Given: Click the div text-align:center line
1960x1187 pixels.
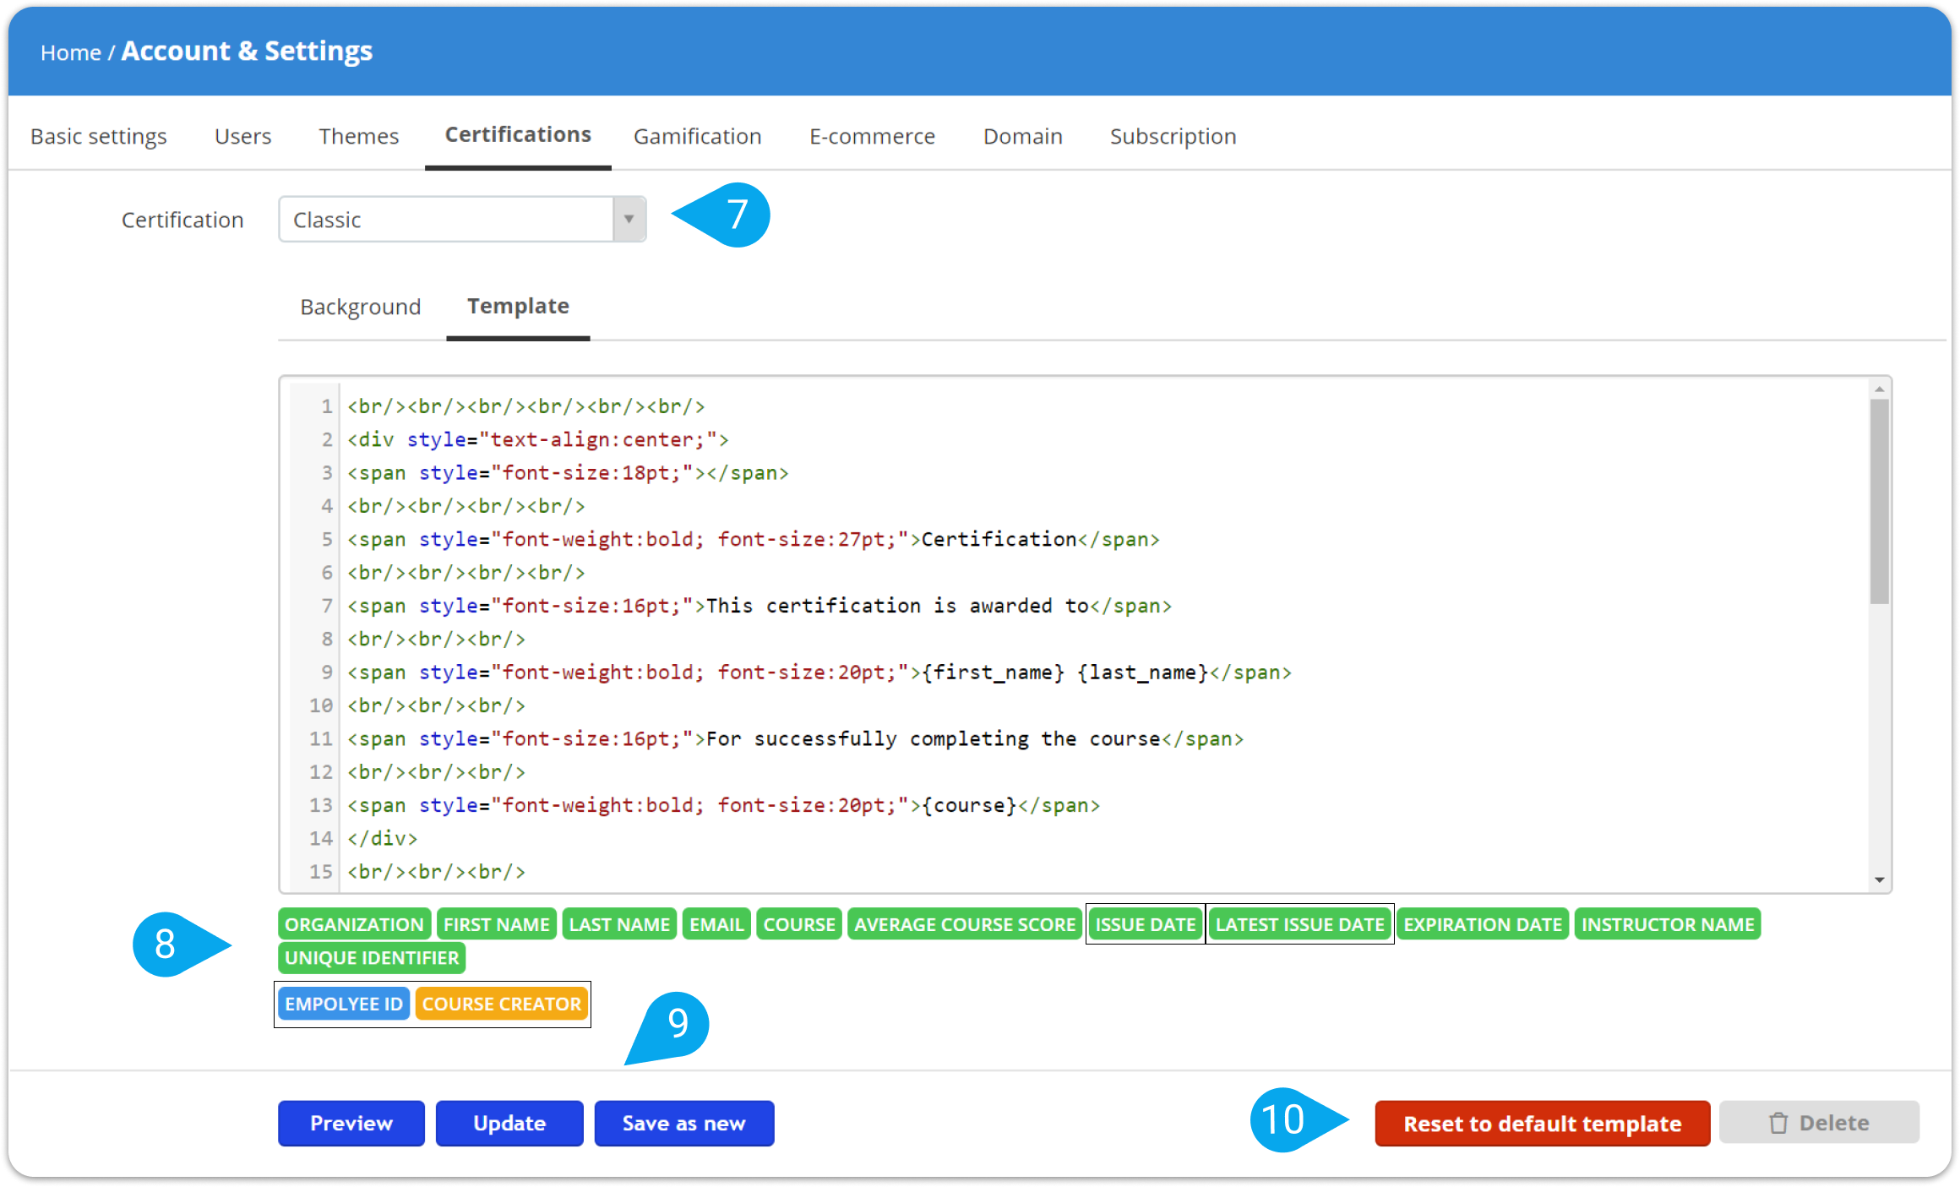Looking at the screenshot, I should (x=538, y=439).
